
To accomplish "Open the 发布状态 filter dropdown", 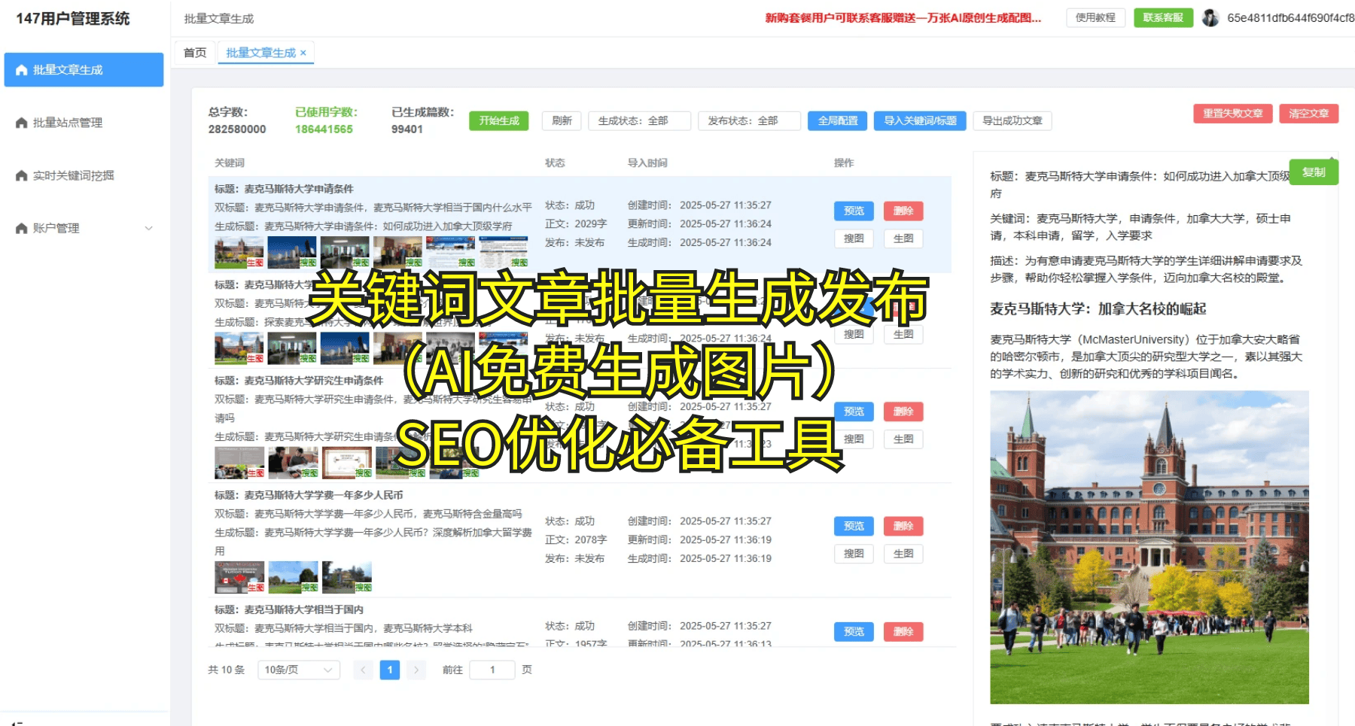I will point(751,120).
